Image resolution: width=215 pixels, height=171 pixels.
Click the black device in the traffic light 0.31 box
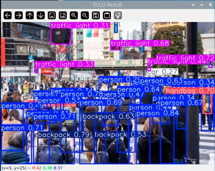[61, 36]
